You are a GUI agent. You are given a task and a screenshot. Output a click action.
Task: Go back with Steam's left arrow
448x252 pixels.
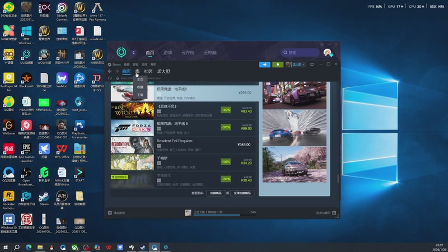pyautogui.click(x=110, y=71)
